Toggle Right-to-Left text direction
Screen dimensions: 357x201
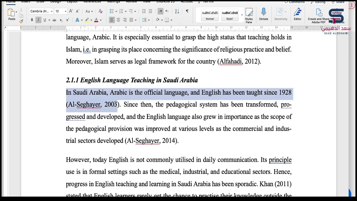click(167, 11)
